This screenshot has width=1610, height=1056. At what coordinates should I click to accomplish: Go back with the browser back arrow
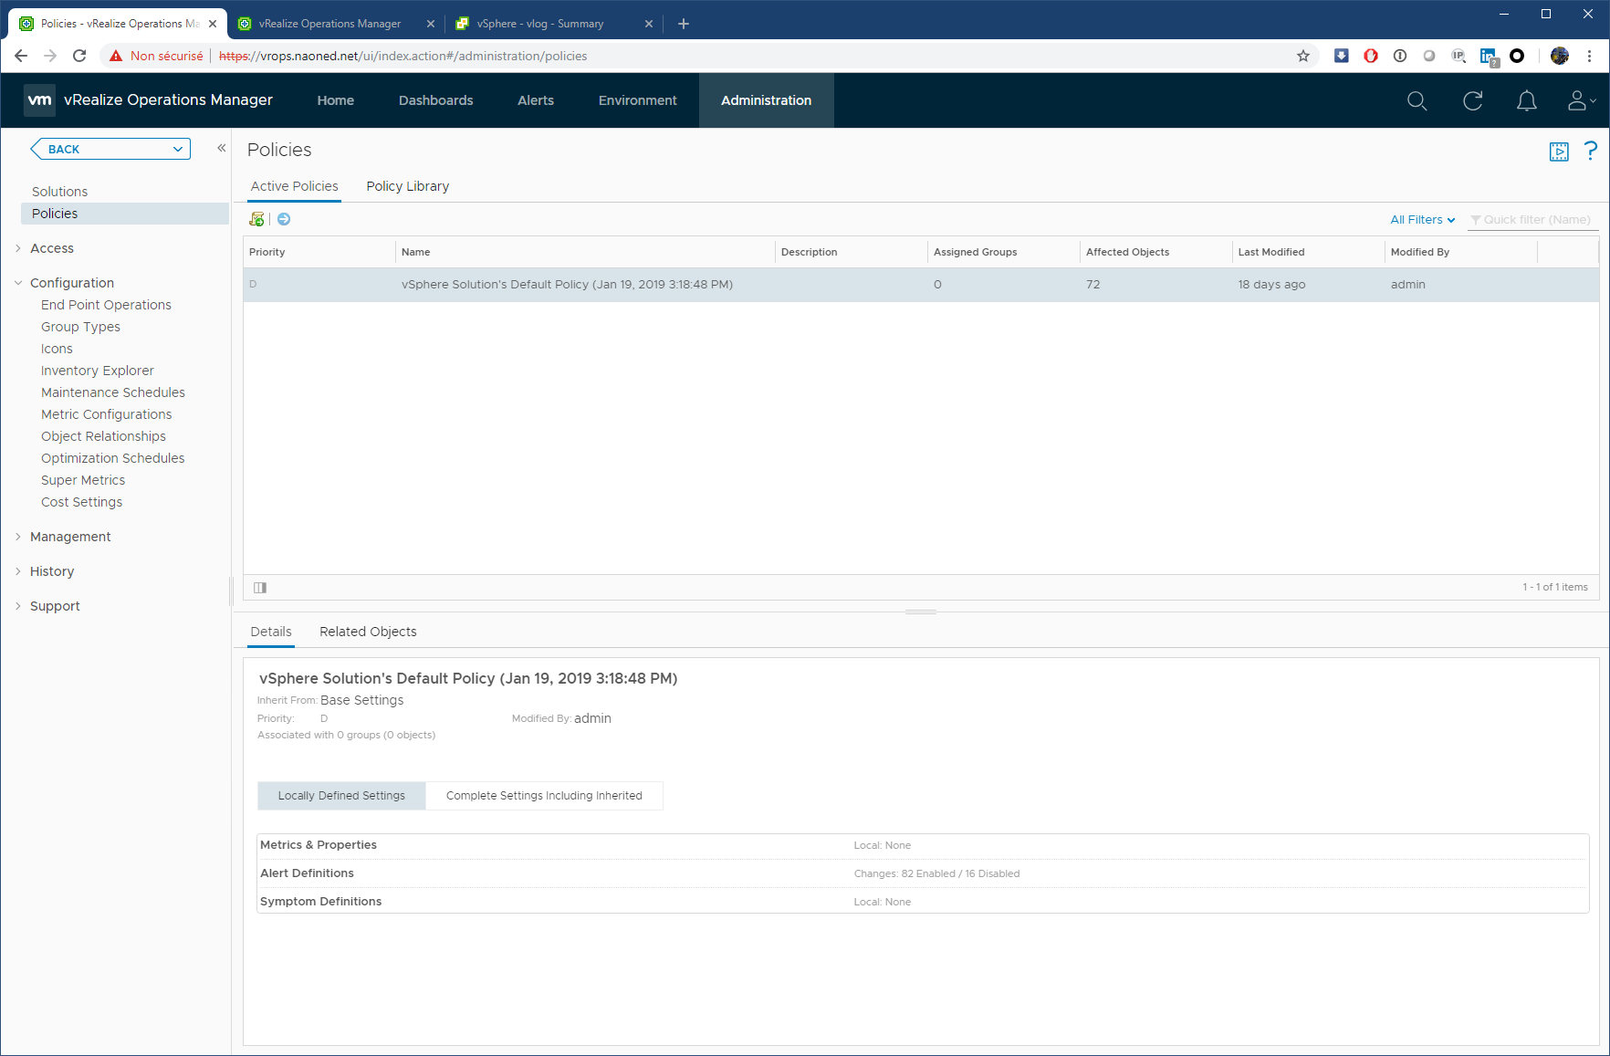[x=21, y=56]
